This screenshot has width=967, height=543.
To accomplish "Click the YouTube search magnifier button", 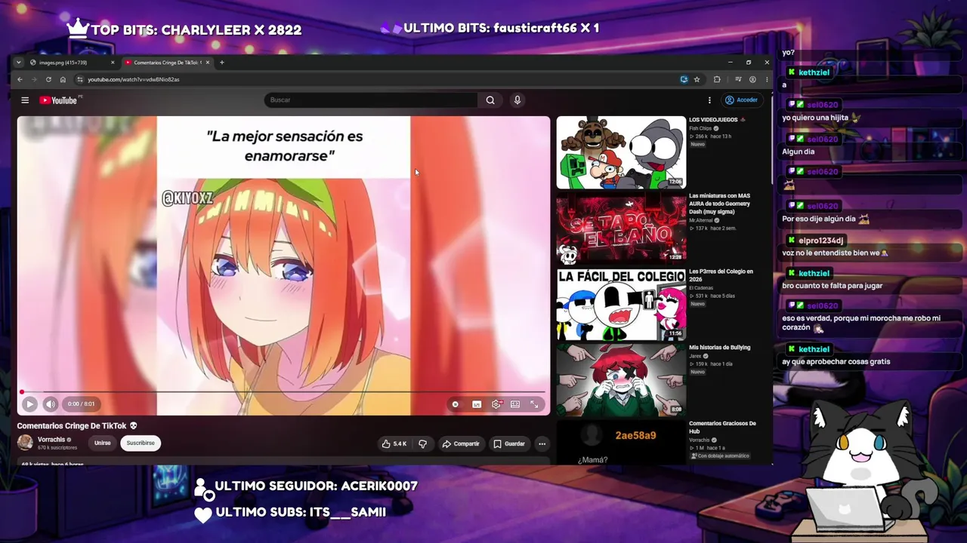I will click(490, 100).
